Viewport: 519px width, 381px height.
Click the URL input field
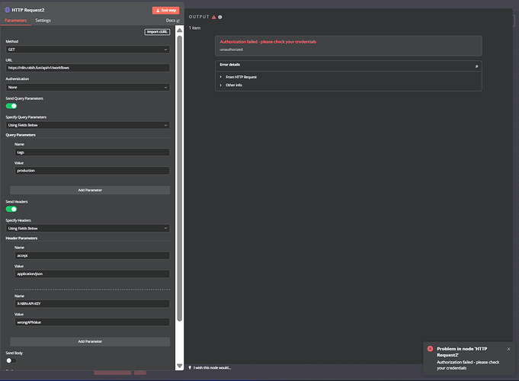pos(88,68)
